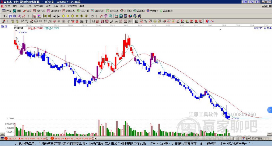Screen dimensions: 272x146
Task: Open the P数字表 tool
Action: click(69, 11)
